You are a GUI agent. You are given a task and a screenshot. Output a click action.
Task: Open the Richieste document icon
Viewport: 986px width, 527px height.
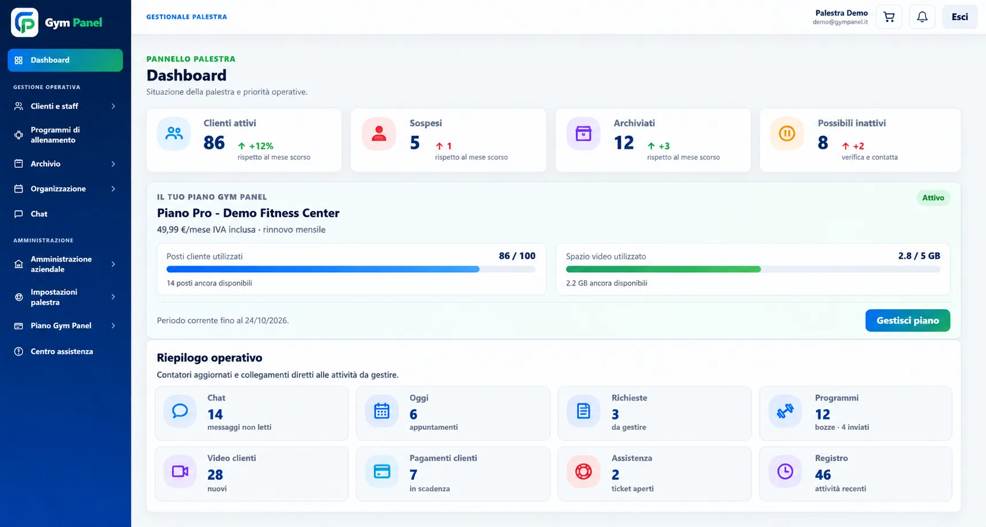(584, 411)
